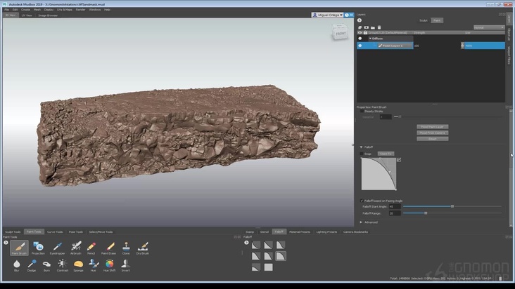Pick the Dodge tool

(32, 264)
